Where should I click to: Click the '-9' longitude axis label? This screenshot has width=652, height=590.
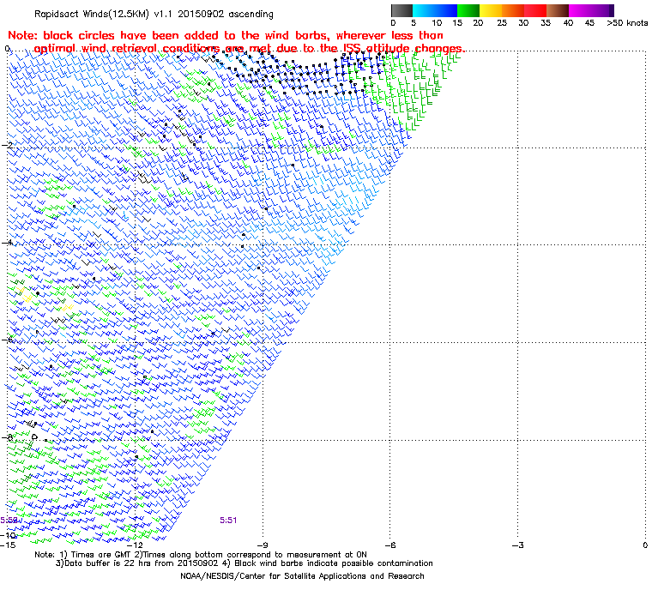263,545
